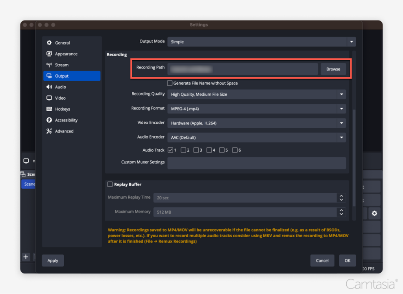Select the Output settings section
This screenshot has width=403, height=294.
point(72,76)
